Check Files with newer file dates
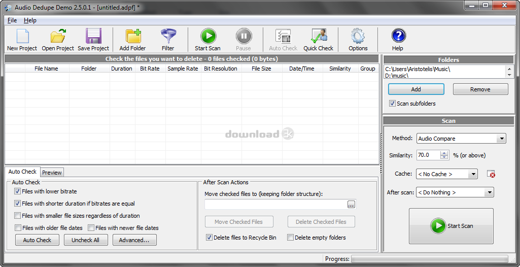 click(91, 228)
